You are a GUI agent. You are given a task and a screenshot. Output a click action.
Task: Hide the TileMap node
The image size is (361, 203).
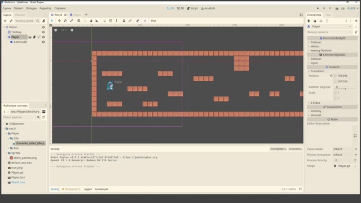tap(43, 32)
